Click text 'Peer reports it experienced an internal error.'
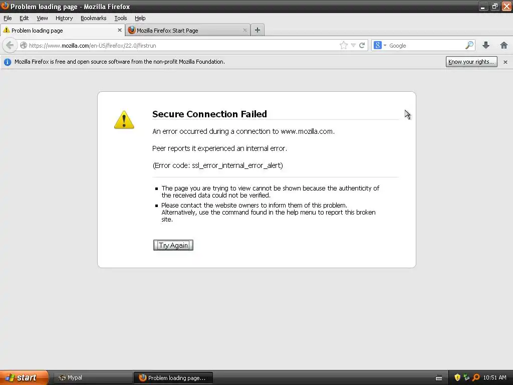The height and width of the screenshot is (385, 513). pos(219,148)
